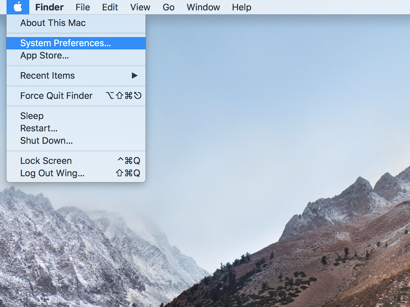Choose About This Mac
The height and width of the screenshot is (307, 410).
[76, 23]
